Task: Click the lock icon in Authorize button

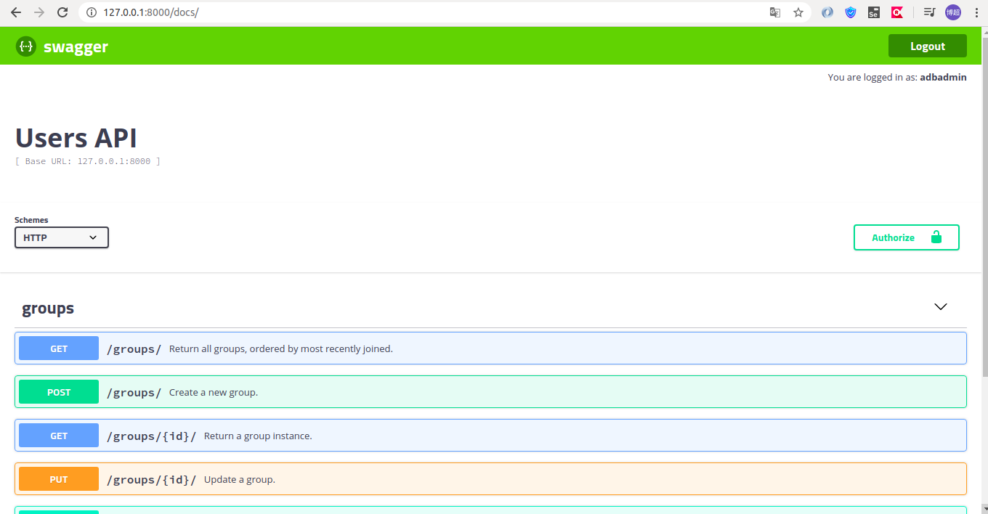Action: [936, 237]
